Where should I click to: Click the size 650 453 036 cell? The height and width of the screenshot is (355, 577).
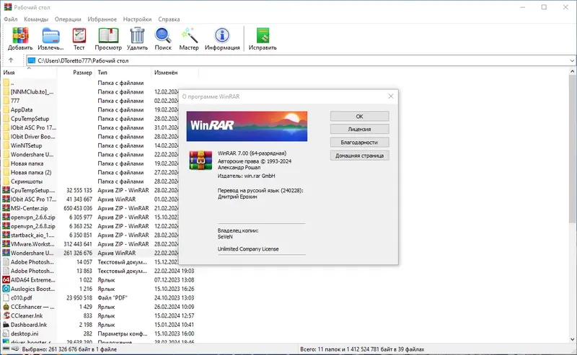pyautogui.click(x=78, y=208)
